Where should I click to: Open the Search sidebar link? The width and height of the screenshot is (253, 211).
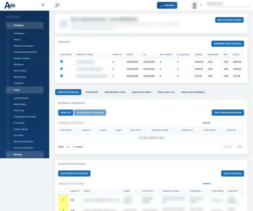click(17, 40)
